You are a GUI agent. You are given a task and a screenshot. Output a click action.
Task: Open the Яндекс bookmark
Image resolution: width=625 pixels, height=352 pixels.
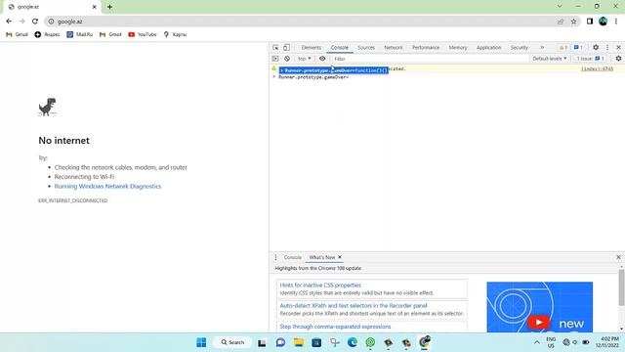47,35
